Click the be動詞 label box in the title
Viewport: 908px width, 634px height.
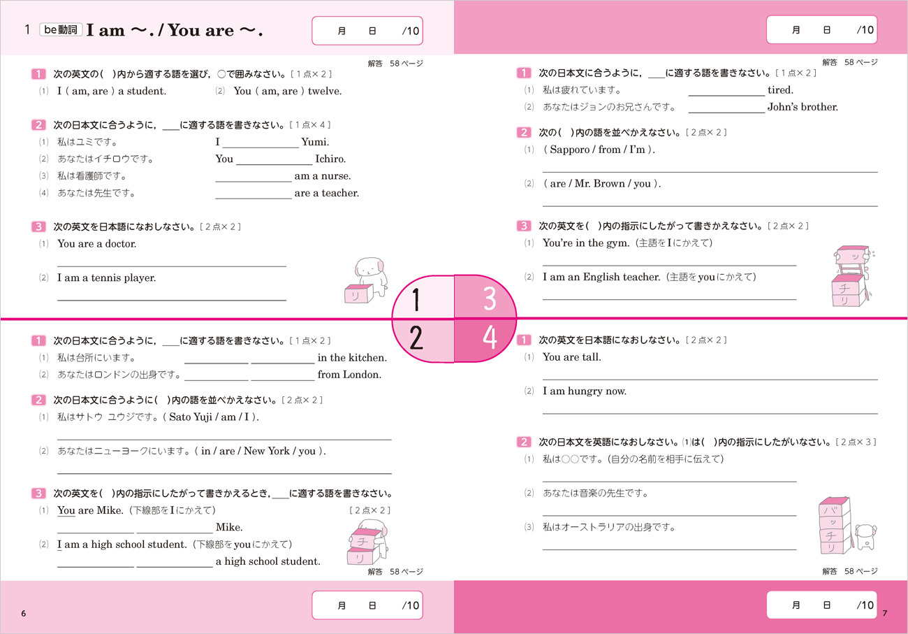(61, 30)
